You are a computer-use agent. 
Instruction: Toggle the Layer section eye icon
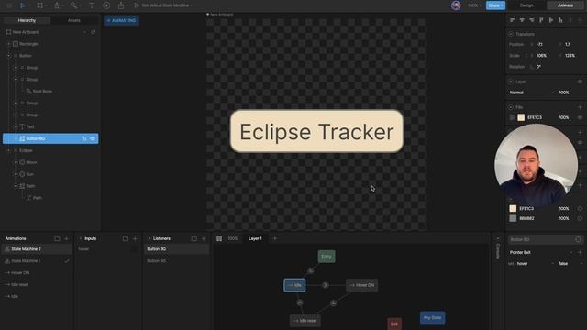(x=580, y=82)
